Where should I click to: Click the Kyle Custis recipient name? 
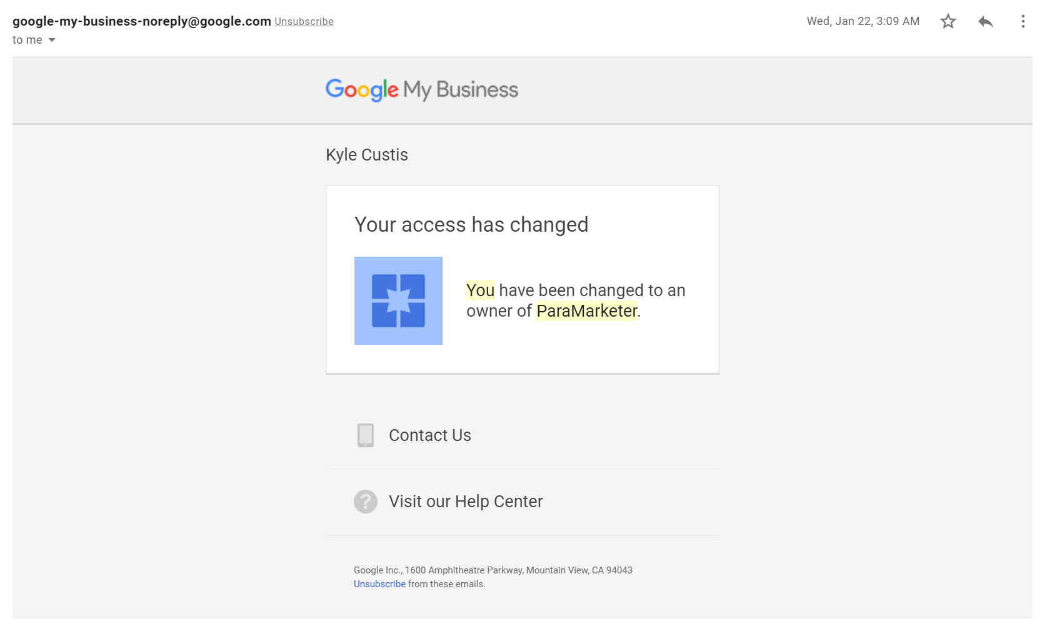point(367,155)
